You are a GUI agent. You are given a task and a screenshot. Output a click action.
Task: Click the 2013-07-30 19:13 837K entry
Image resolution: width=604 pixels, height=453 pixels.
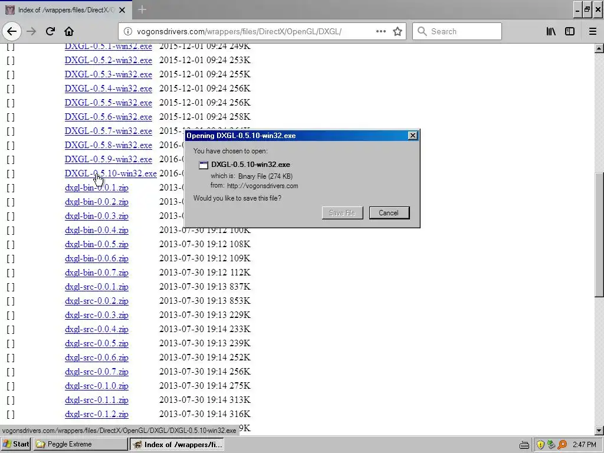205,287
